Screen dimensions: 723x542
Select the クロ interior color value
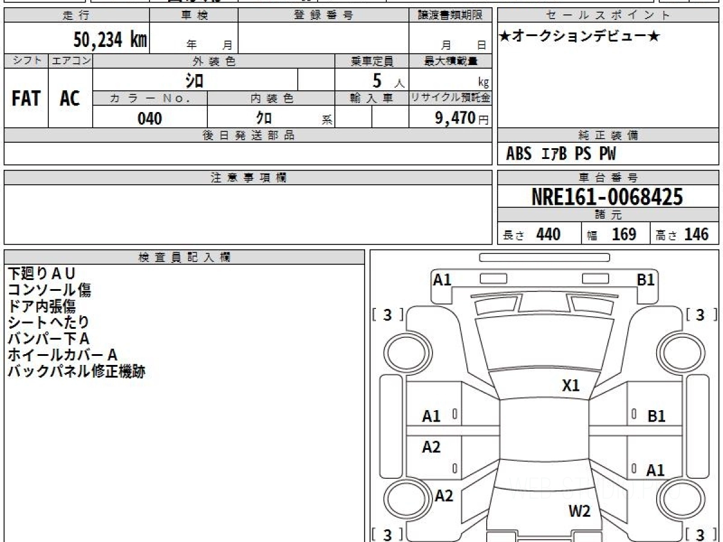pos(264,118)
